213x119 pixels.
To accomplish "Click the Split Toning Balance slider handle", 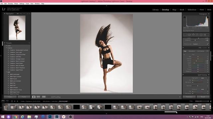I will (198, 86).
